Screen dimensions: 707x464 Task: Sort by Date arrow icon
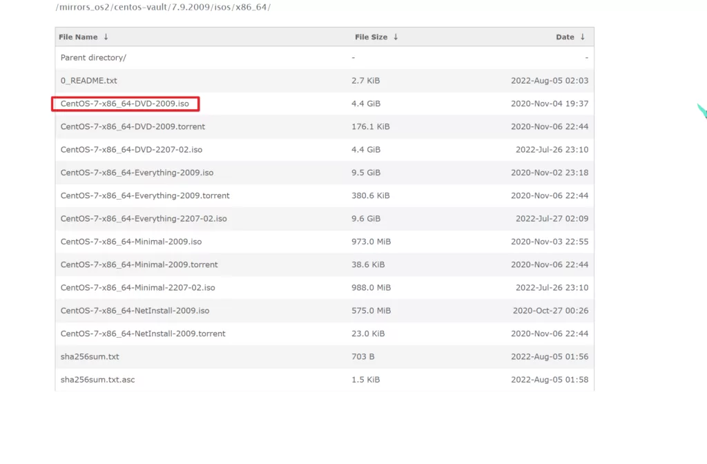[x=582, y=37]
